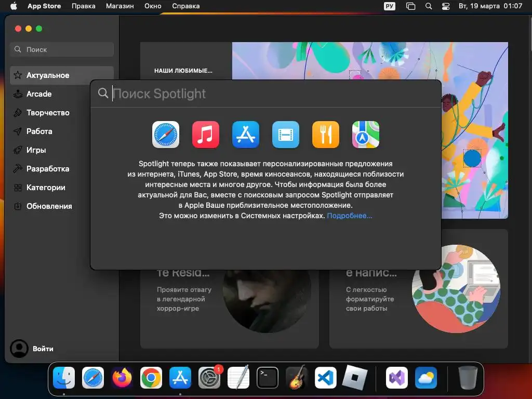Image resolution: width=532 pixels, height=399 pixels.
Task: Launch Firefox from the Dock
Action: (x=122, y=378)
